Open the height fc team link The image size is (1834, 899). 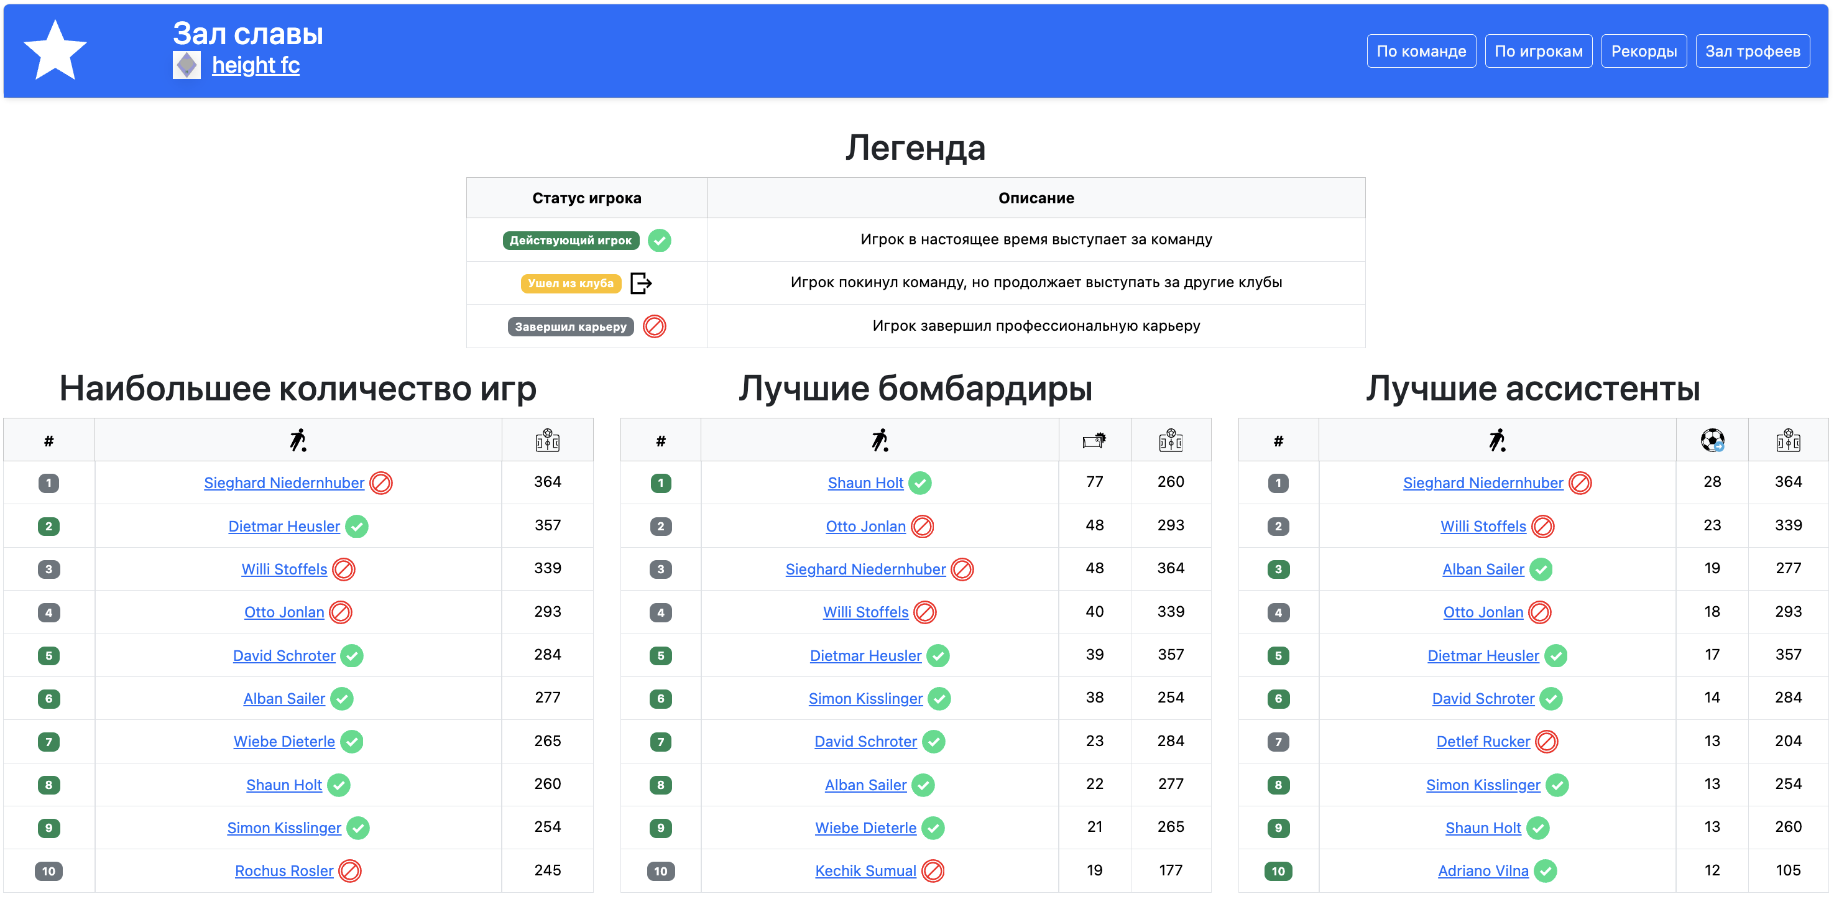tap(256, 65)
